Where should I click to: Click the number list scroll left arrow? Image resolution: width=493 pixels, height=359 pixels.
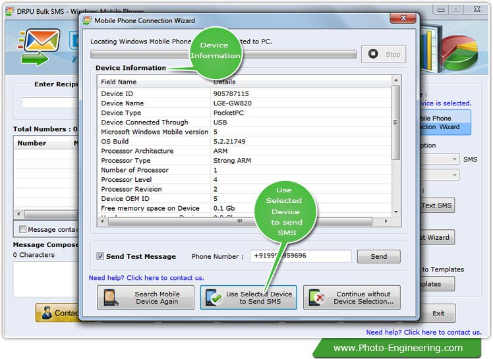click(x=19, y=214)
